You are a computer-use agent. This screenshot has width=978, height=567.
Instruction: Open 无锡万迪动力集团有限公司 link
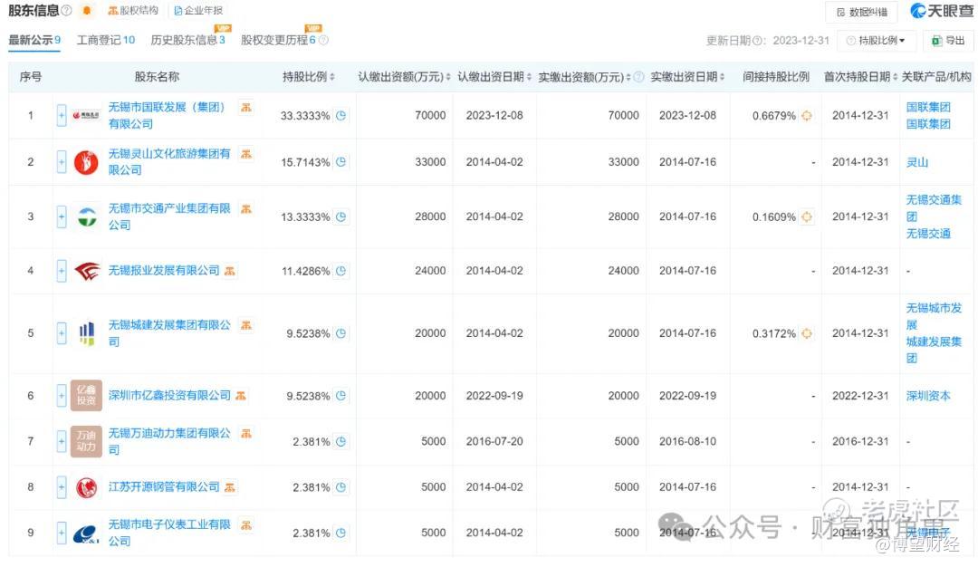169,441
